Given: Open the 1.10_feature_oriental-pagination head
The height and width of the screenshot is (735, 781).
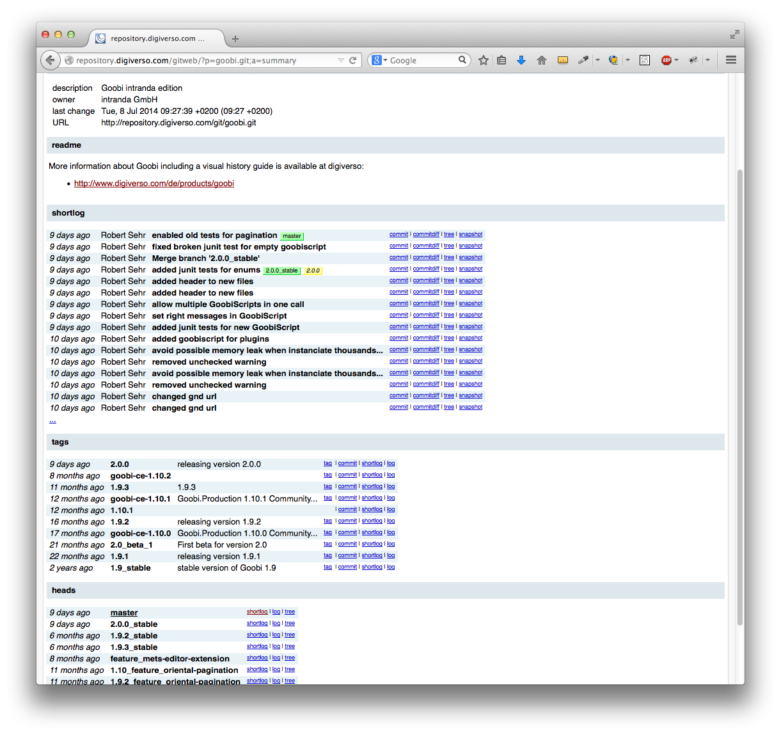Looking at the screenshot, I should (x=174, y=670).
